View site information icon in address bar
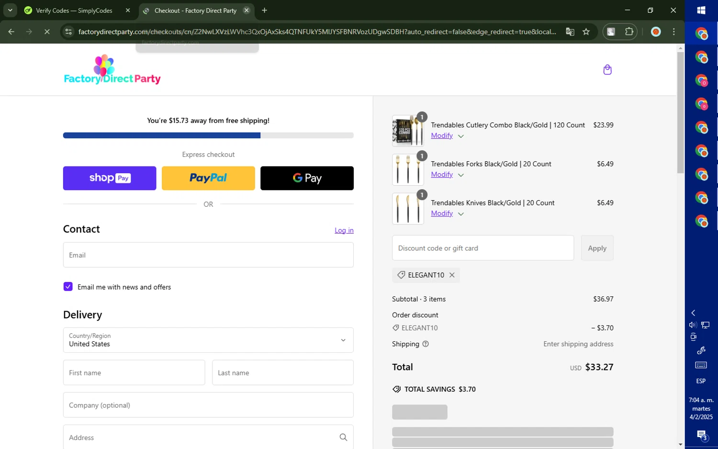The image size is (718, 449). click(68, 32)
